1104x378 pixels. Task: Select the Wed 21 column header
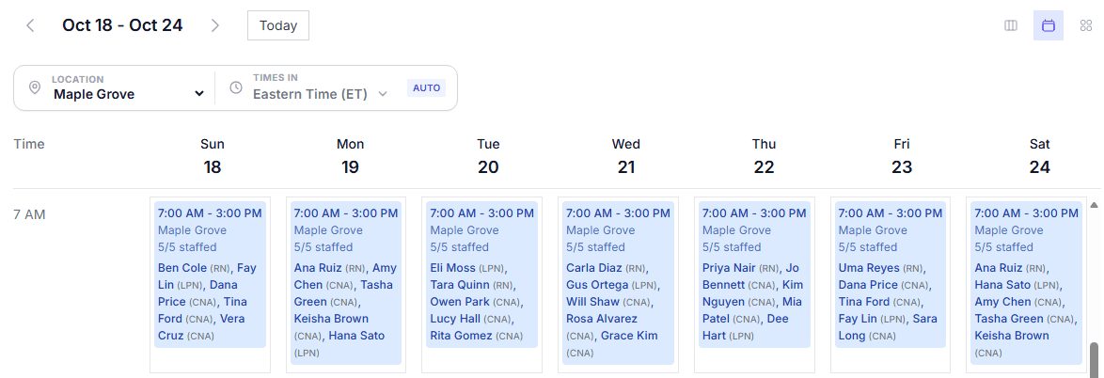click(x=626, y=155)
